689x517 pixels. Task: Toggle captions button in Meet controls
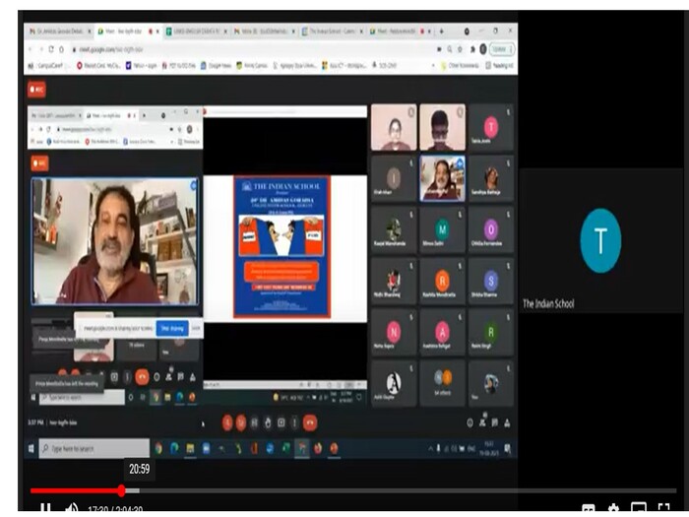(254, 422)
